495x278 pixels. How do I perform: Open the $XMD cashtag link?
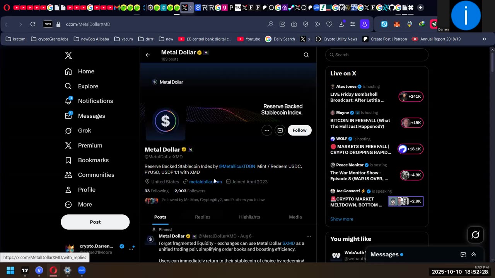(x=288, y=243)
